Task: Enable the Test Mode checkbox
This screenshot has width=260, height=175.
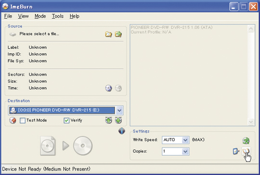Action: (x=23, y=121)
